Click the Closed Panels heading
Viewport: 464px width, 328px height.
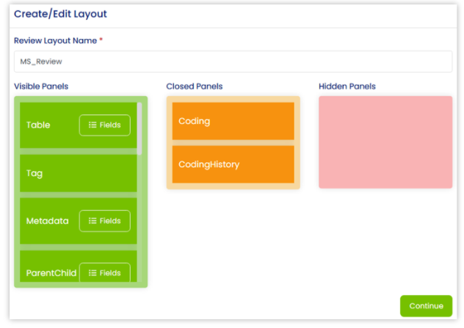tap(194, 87)
